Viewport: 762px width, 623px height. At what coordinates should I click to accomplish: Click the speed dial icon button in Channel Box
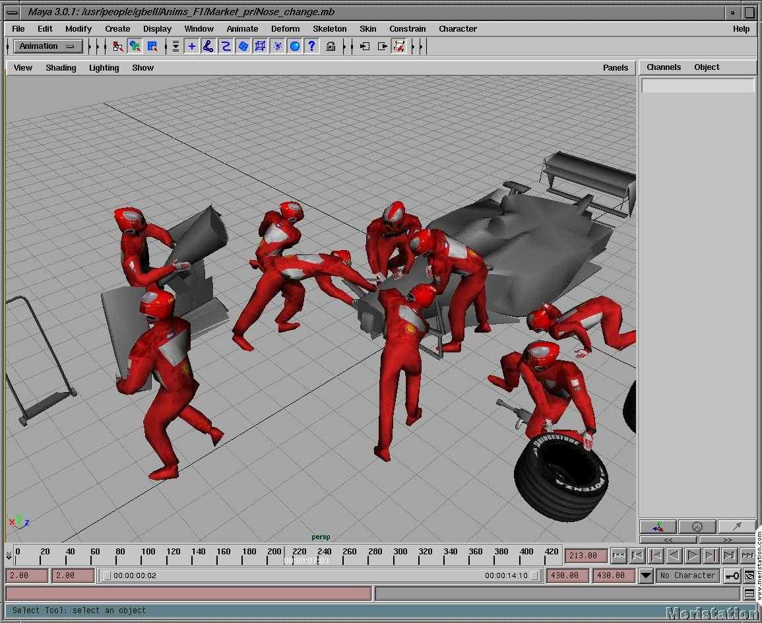tap(697, 526)
